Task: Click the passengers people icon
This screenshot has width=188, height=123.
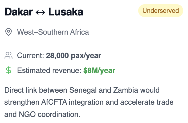Action: 9,55
